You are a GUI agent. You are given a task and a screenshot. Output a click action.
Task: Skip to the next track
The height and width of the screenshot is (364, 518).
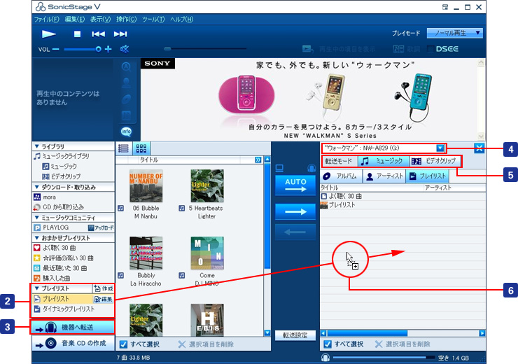coord(120,34)
